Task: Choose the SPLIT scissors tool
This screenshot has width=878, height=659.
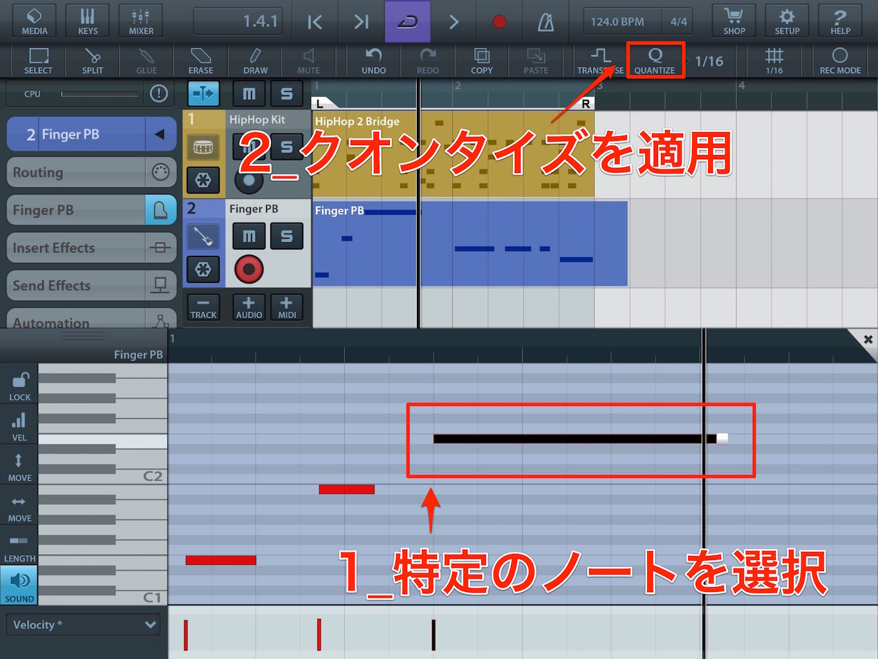Action: click(x=92, y=61)
